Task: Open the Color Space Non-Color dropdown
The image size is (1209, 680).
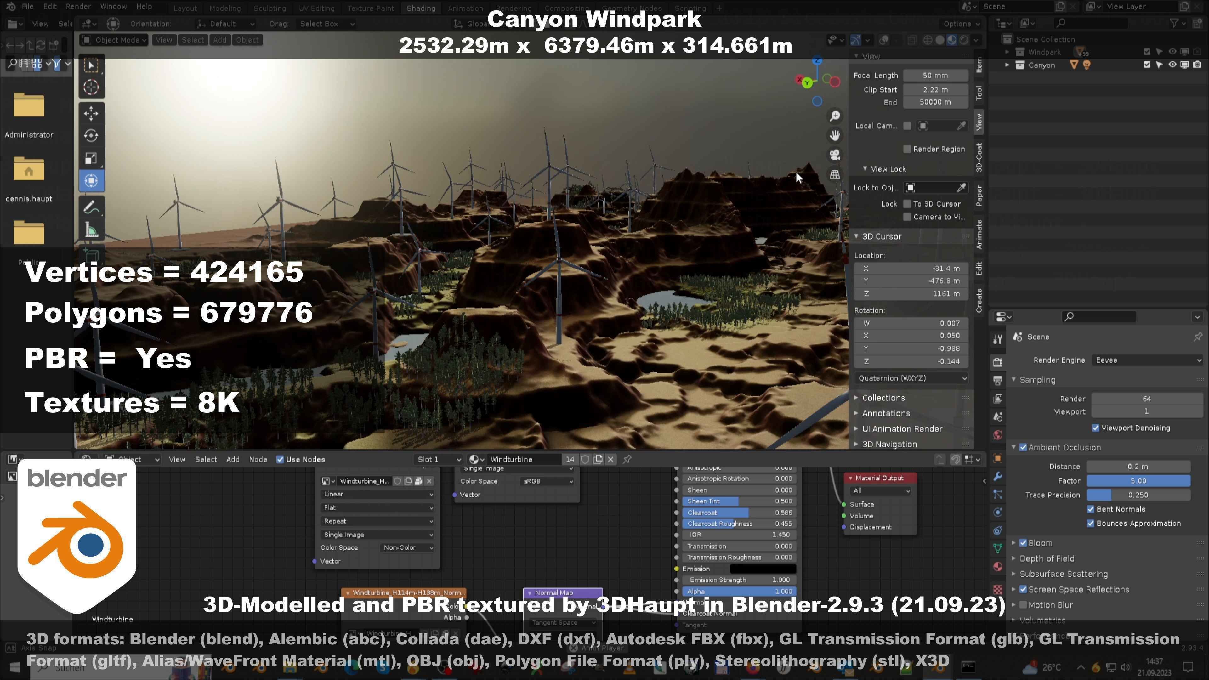Action: coord(407,548)
